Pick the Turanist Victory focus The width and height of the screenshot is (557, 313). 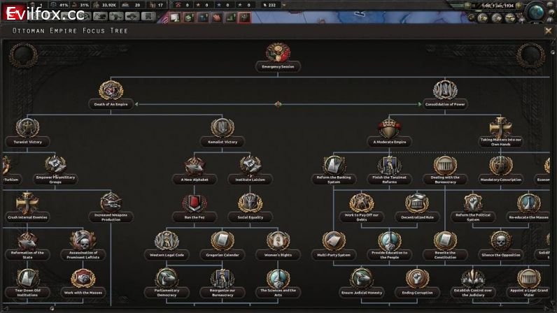tap(27, 128)
